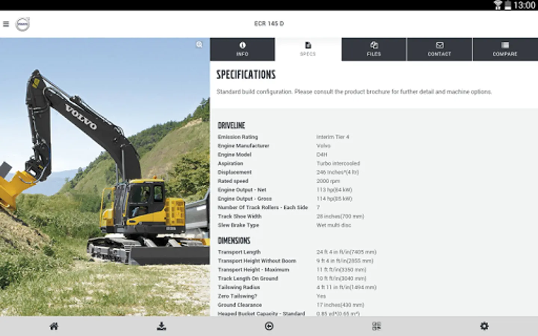Tap the standard build configuration note
Image resolution: width=538 pixels, height=336 pixels.
(354, 92)
